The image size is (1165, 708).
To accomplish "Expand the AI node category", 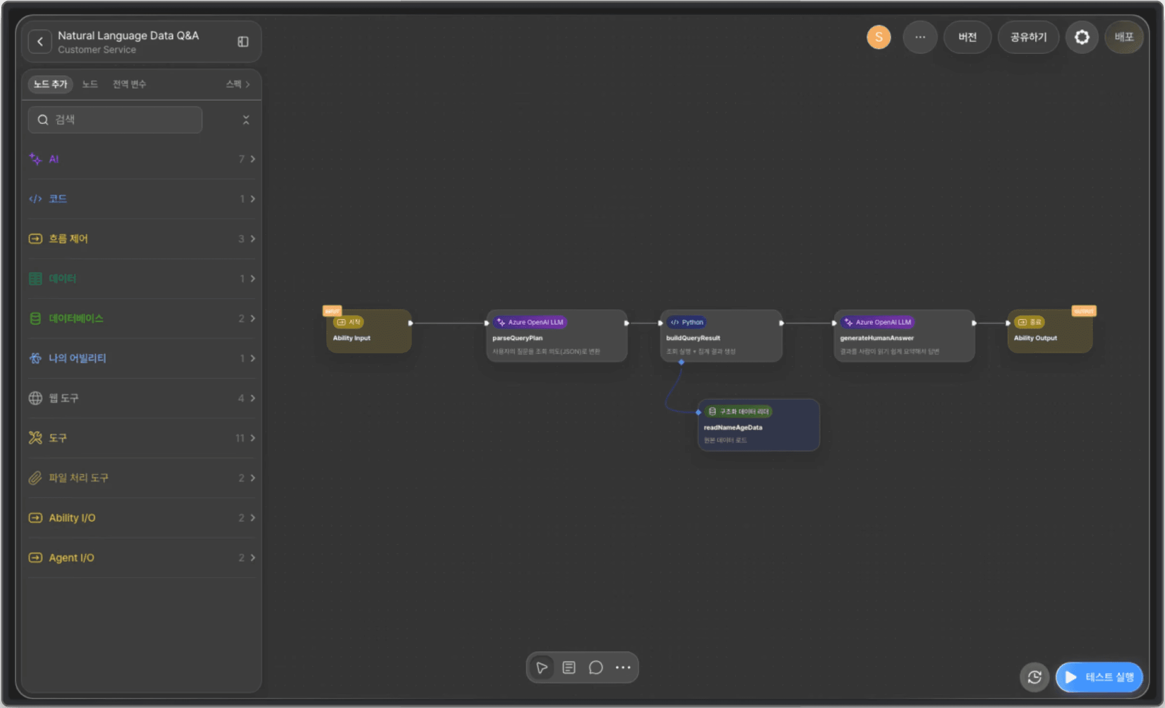I will (141, 159).
